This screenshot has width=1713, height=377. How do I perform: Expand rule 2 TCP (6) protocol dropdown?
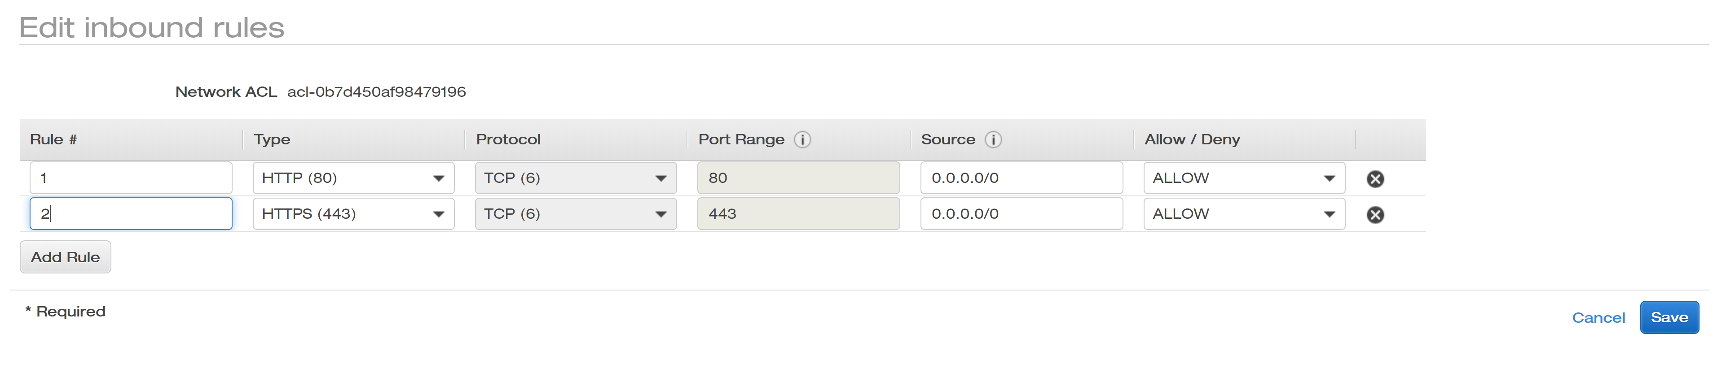575,214
